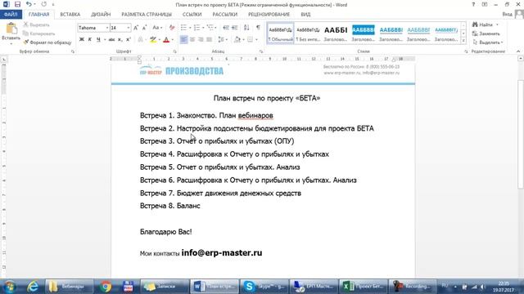Viewport: 524px width, 294px height.
Task: Click the bulleted list icon
Action: 183,28
